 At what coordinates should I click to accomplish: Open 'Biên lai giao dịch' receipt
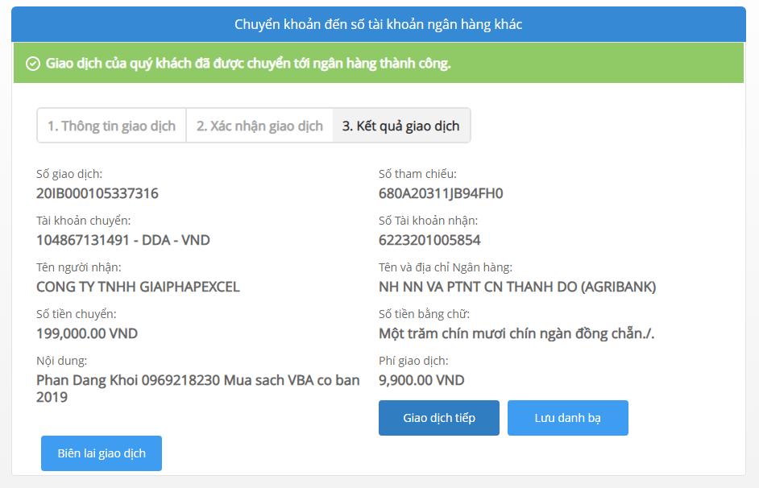[102, 453]
